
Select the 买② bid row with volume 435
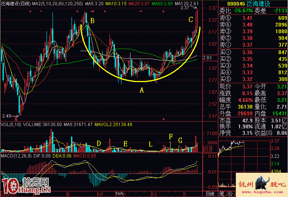tap(253, 59)
